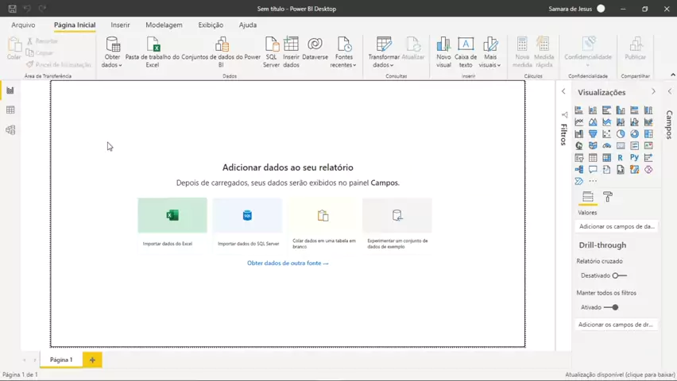The image size is (677, 381).
Task: Expand the Campos pane chevron
Action: point(670,91)
